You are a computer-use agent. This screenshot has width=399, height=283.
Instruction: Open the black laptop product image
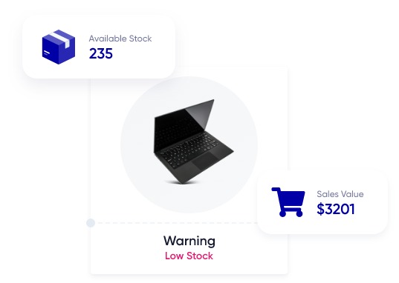pyautogui.click(x=193, y=141)
